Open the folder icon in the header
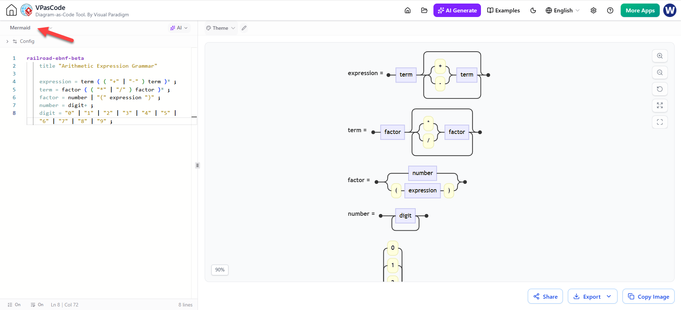This screenshot has width=681, height=310. click(x=424, y=10)
